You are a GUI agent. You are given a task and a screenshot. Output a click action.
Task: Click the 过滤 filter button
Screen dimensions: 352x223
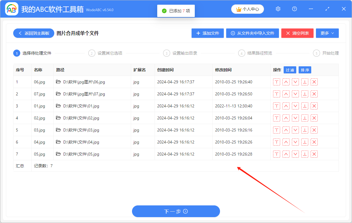290,70
